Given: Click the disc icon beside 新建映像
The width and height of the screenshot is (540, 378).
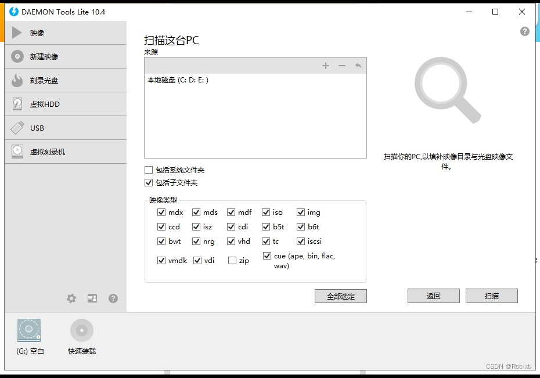Looking at the screenshot, I should (17, 56).
